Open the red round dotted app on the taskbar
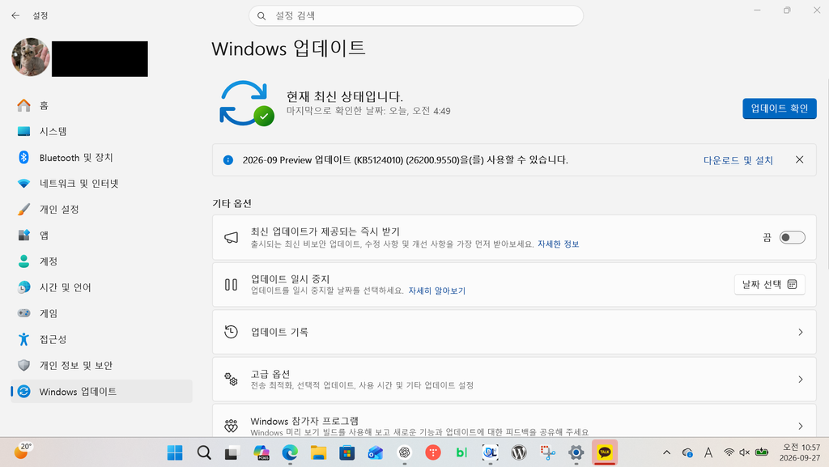This screenshot has height=467, width=829. (433, 452)
